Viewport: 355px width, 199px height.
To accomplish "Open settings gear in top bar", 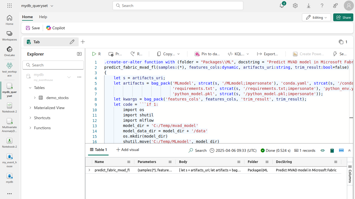I will click(295, 6).
